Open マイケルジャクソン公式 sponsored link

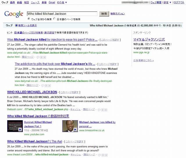tap(149, 40)
